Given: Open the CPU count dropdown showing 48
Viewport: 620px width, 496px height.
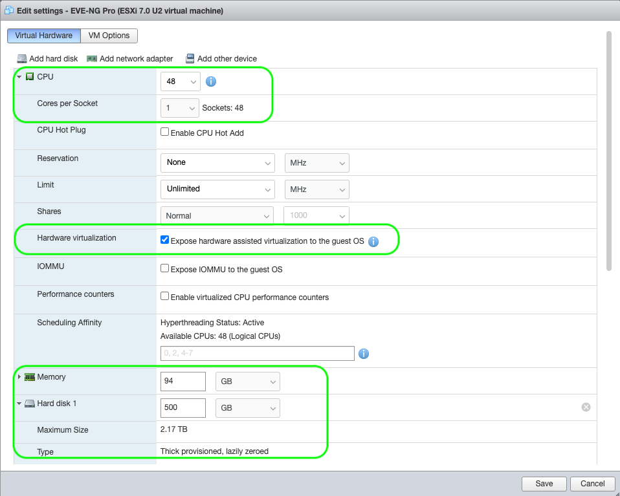Looking at the screenshot, I should click(x=181, y=81).
